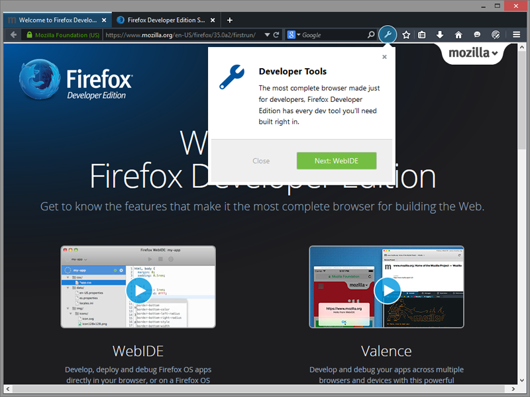Open URL history dropdown arrow
Viewport: 530px width, 397px height.
coord(267,35)
